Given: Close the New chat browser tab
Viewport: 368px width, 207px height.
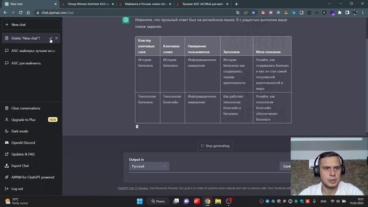Looking at the screenshot, I should [x=55, y=4].
